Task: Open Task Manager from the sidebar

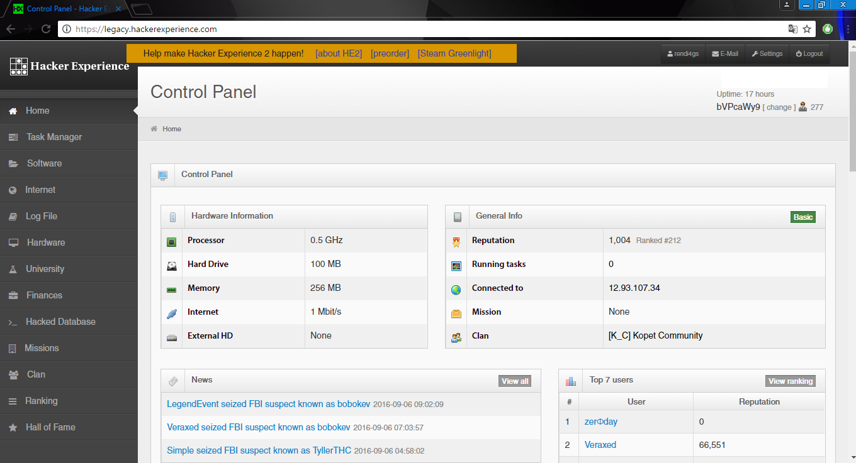Action: [53, 137]
